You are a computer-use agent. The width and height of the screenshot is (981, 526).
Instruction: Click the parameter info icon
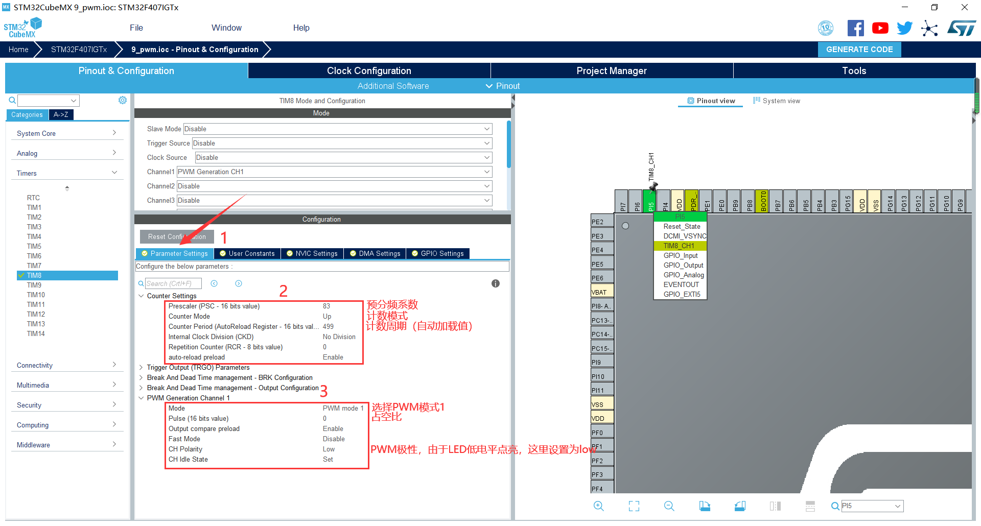coord(495,283)
